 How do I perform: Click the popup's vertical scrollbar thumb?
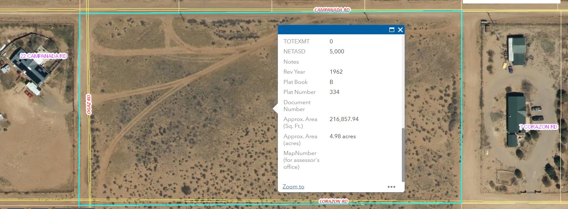403,154
